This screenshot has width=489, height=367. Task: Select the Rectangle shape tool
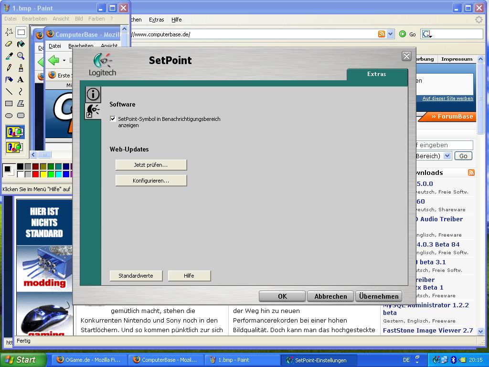pyautogui.click(x=9, y=103)
